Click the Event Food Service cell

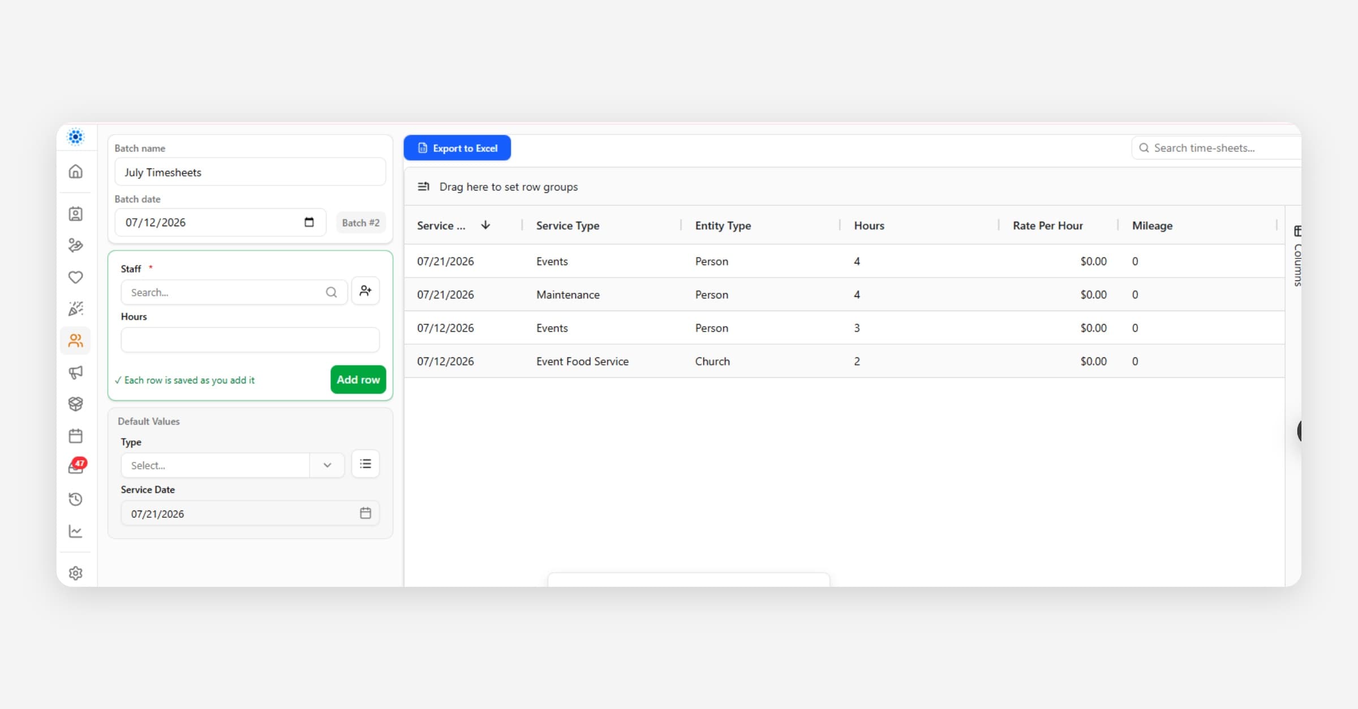point(582,361)
